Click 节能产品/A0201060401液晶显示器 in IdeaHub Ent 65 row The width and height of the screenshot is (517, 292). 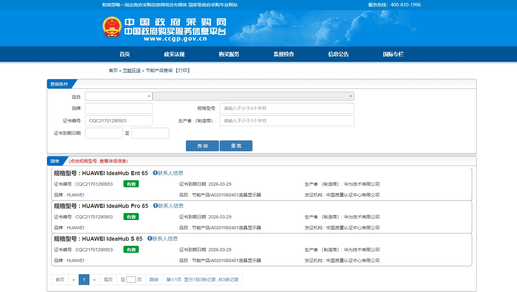tap(226, 195)
